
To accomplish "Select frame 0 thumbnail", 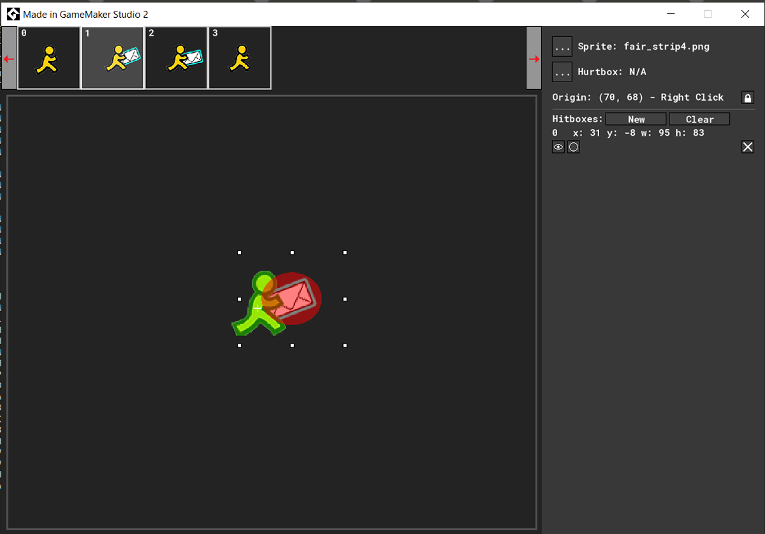I will click(49, 58).
